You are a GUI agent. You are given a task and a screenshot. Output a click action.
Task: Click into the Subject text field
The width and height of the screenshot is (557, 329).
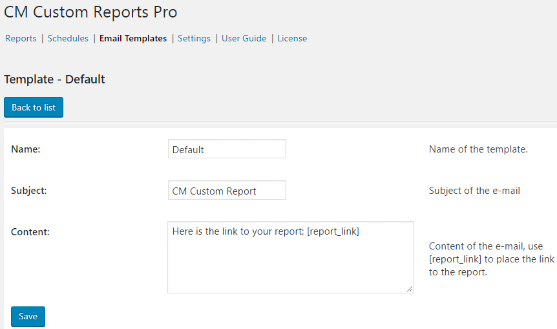(x=226, y=191)
